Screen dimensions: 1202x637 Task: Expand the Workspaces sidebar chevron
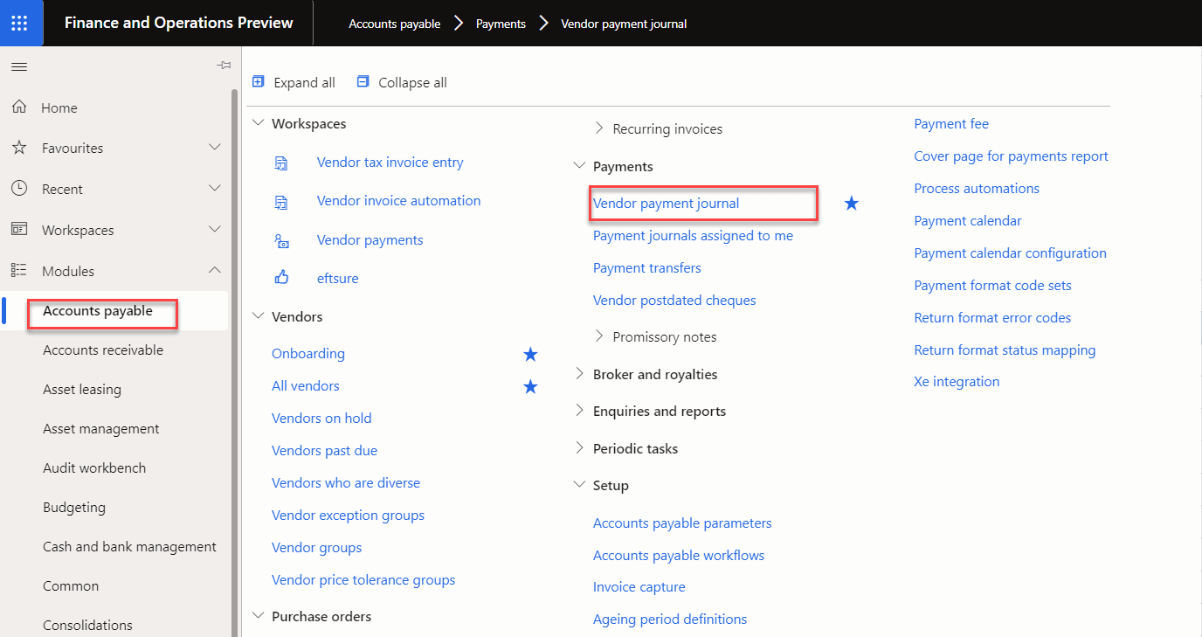(x=215, y=229)
